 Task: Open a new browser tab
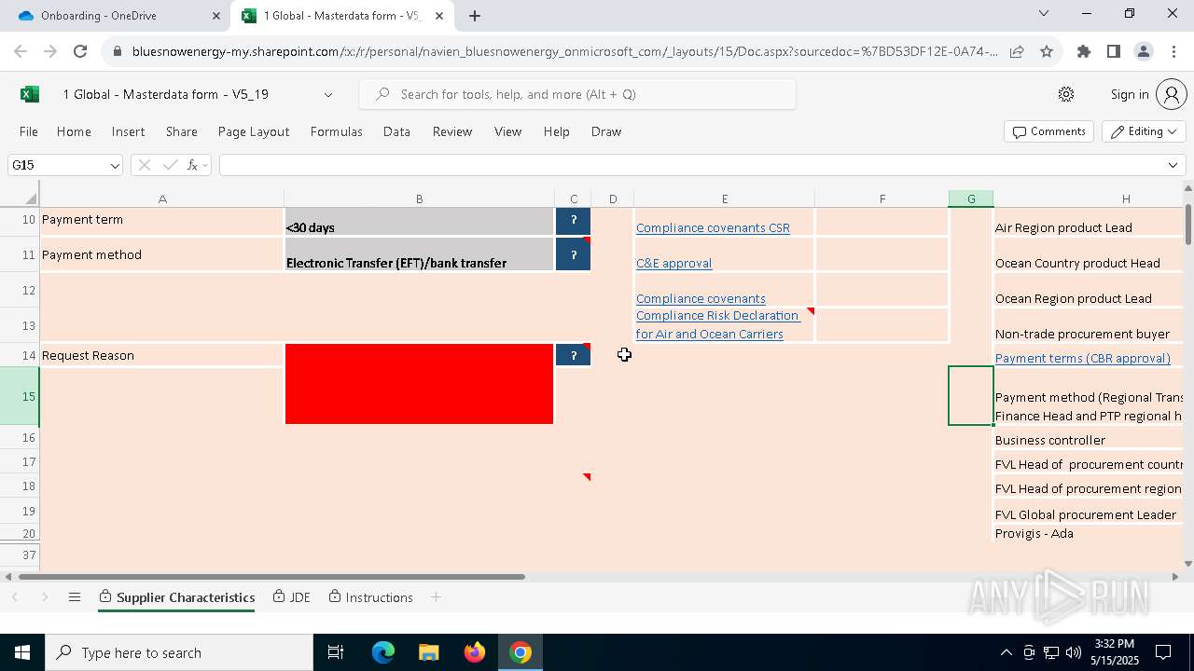pyautogui.click(x=475, y=16)
